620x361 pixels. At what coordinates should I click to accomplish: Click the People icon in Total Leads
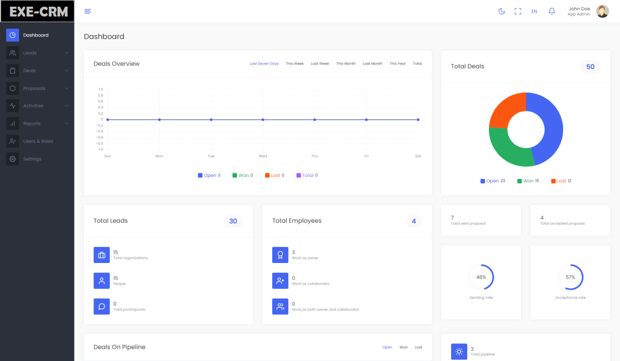pos(102,281)
